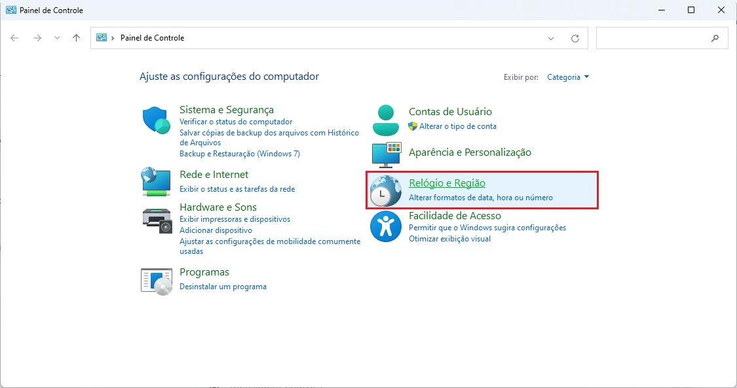Go up one level with the up arrow
737x388 pixels.
[x=76, y=38]
